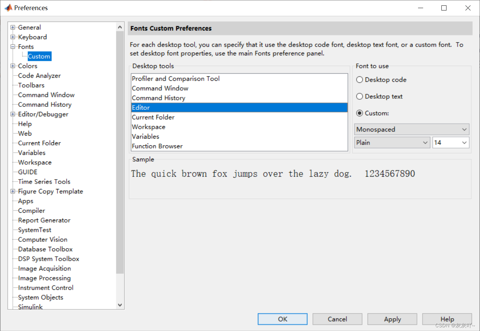
Task: Expand the Figure Copy Template node
Action: 13,191
